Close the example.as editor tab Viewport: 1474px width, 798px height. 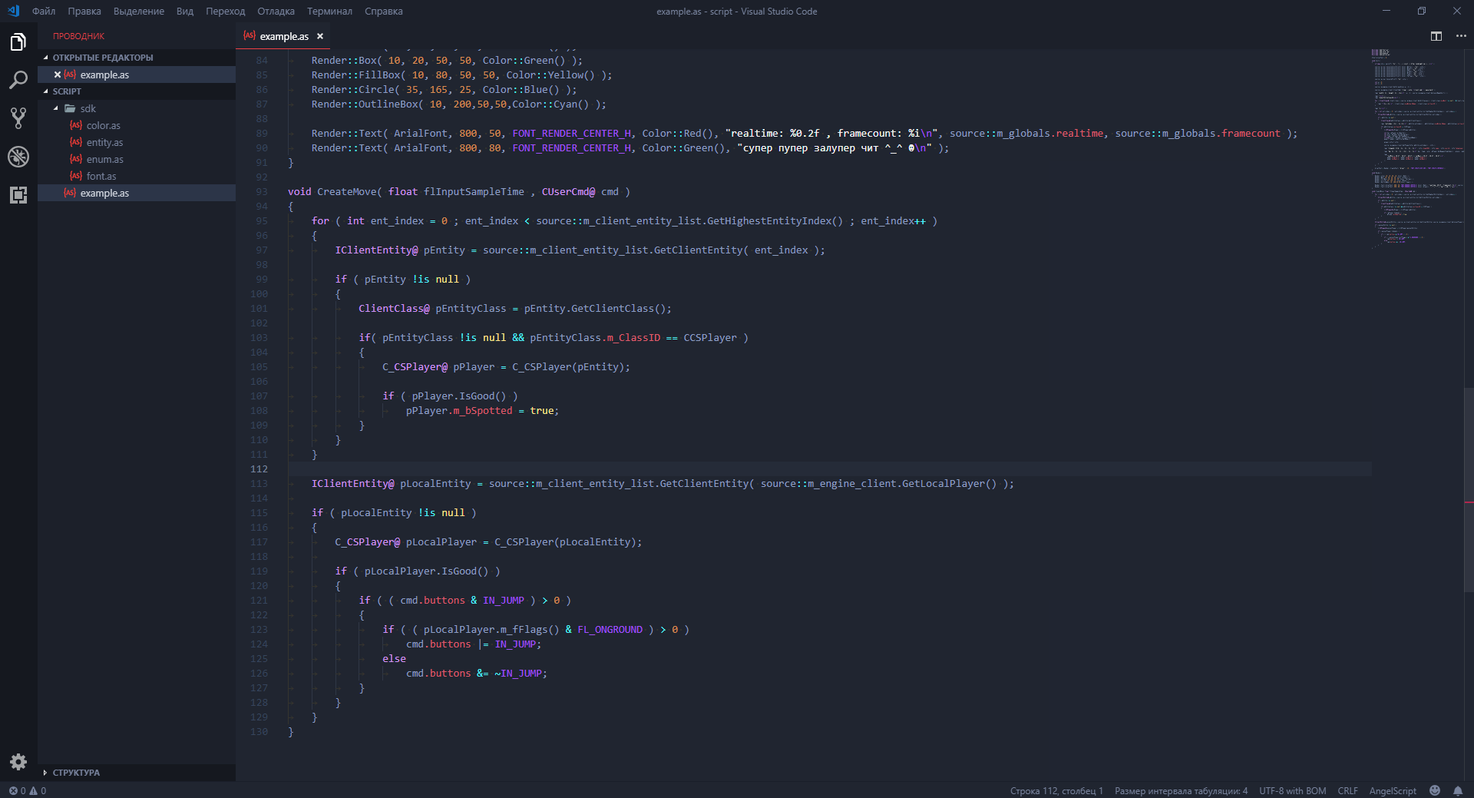[x=320, y=36]
